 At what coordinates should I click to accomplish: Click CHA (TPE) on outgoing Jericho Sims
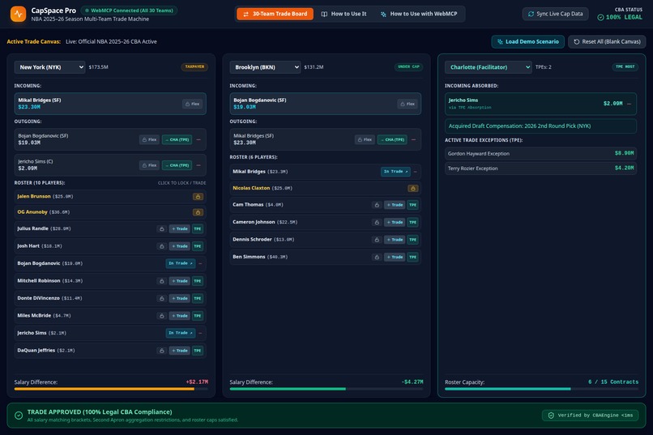(177, 166)
